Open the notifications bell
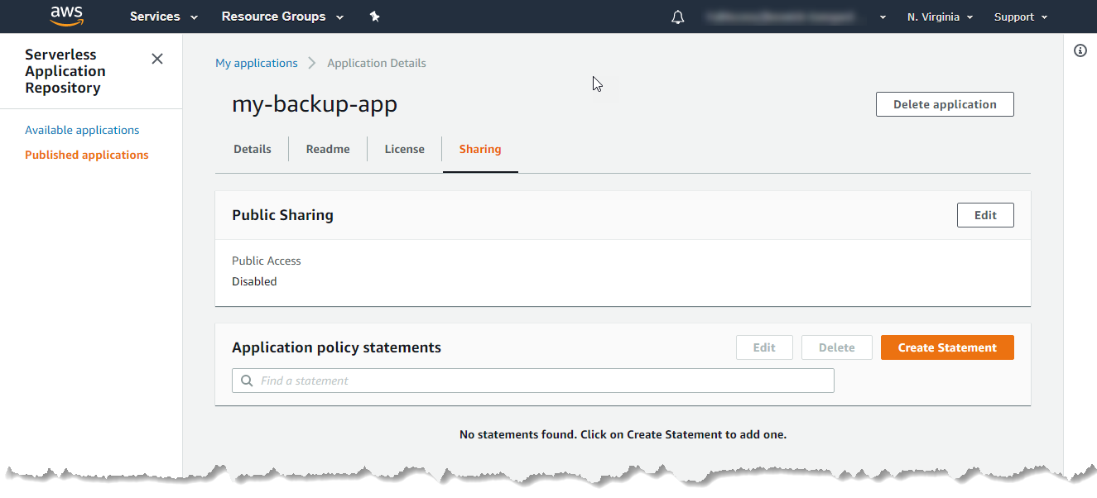 [x=678, y=17]
